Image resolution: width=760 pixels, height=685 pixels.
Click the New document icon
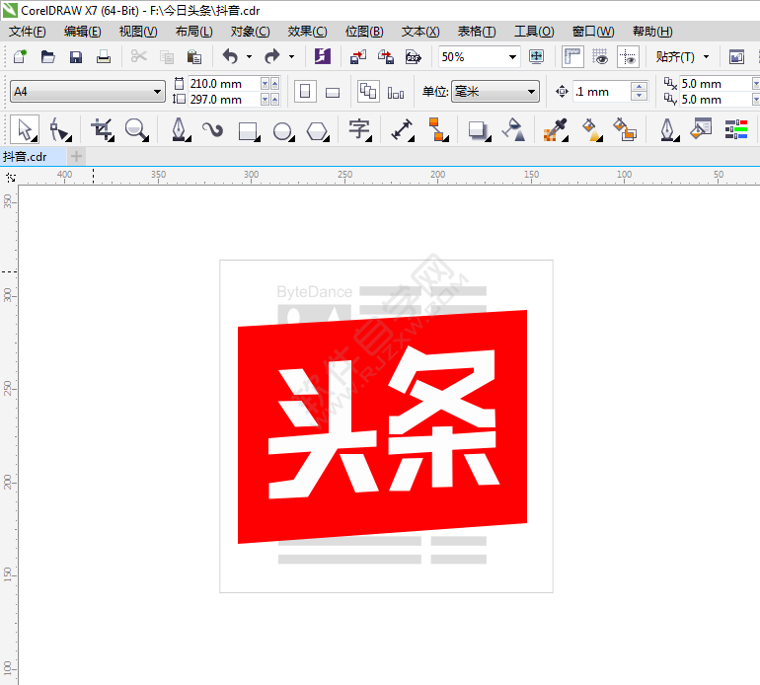[20, 57]
